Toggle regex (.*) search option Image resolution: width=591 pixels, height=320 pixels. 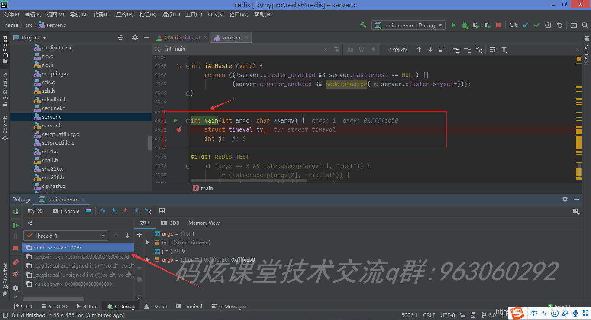(x=372, y=49)
